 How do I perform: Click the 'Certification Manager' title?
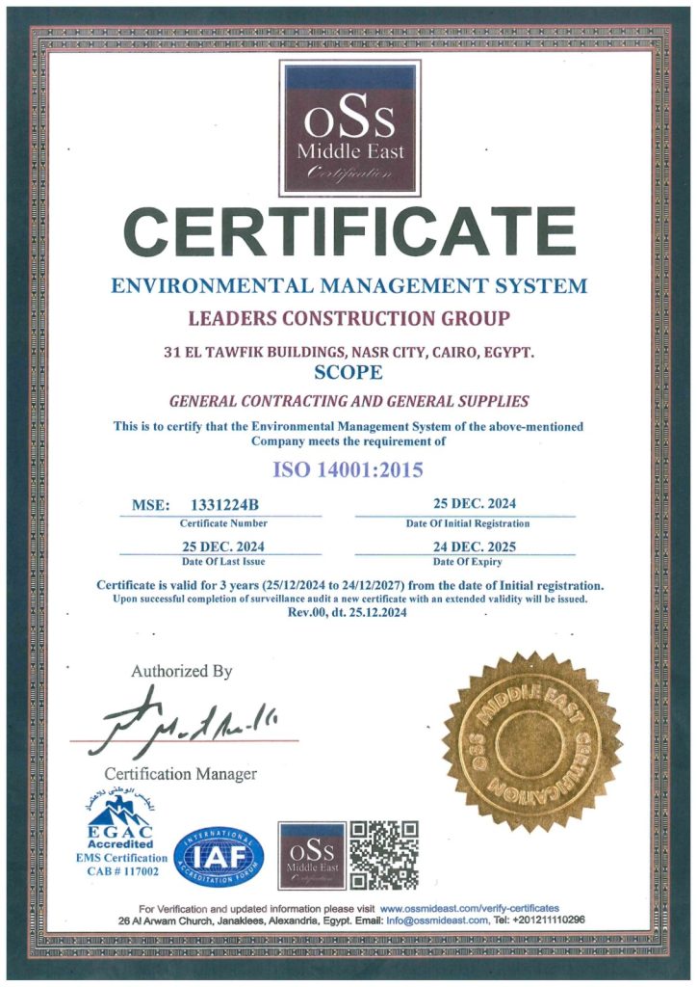point(180,774)
